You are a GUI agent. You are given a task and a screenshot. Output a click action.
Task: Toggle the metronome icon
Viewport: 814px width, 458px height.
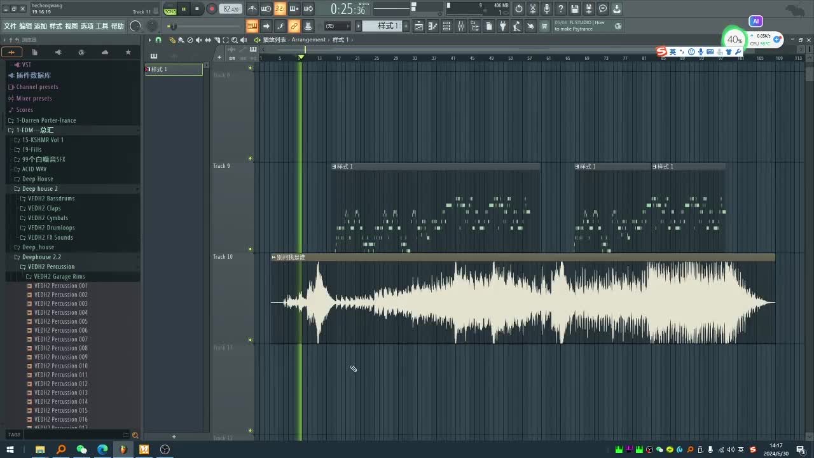(252, 9)
